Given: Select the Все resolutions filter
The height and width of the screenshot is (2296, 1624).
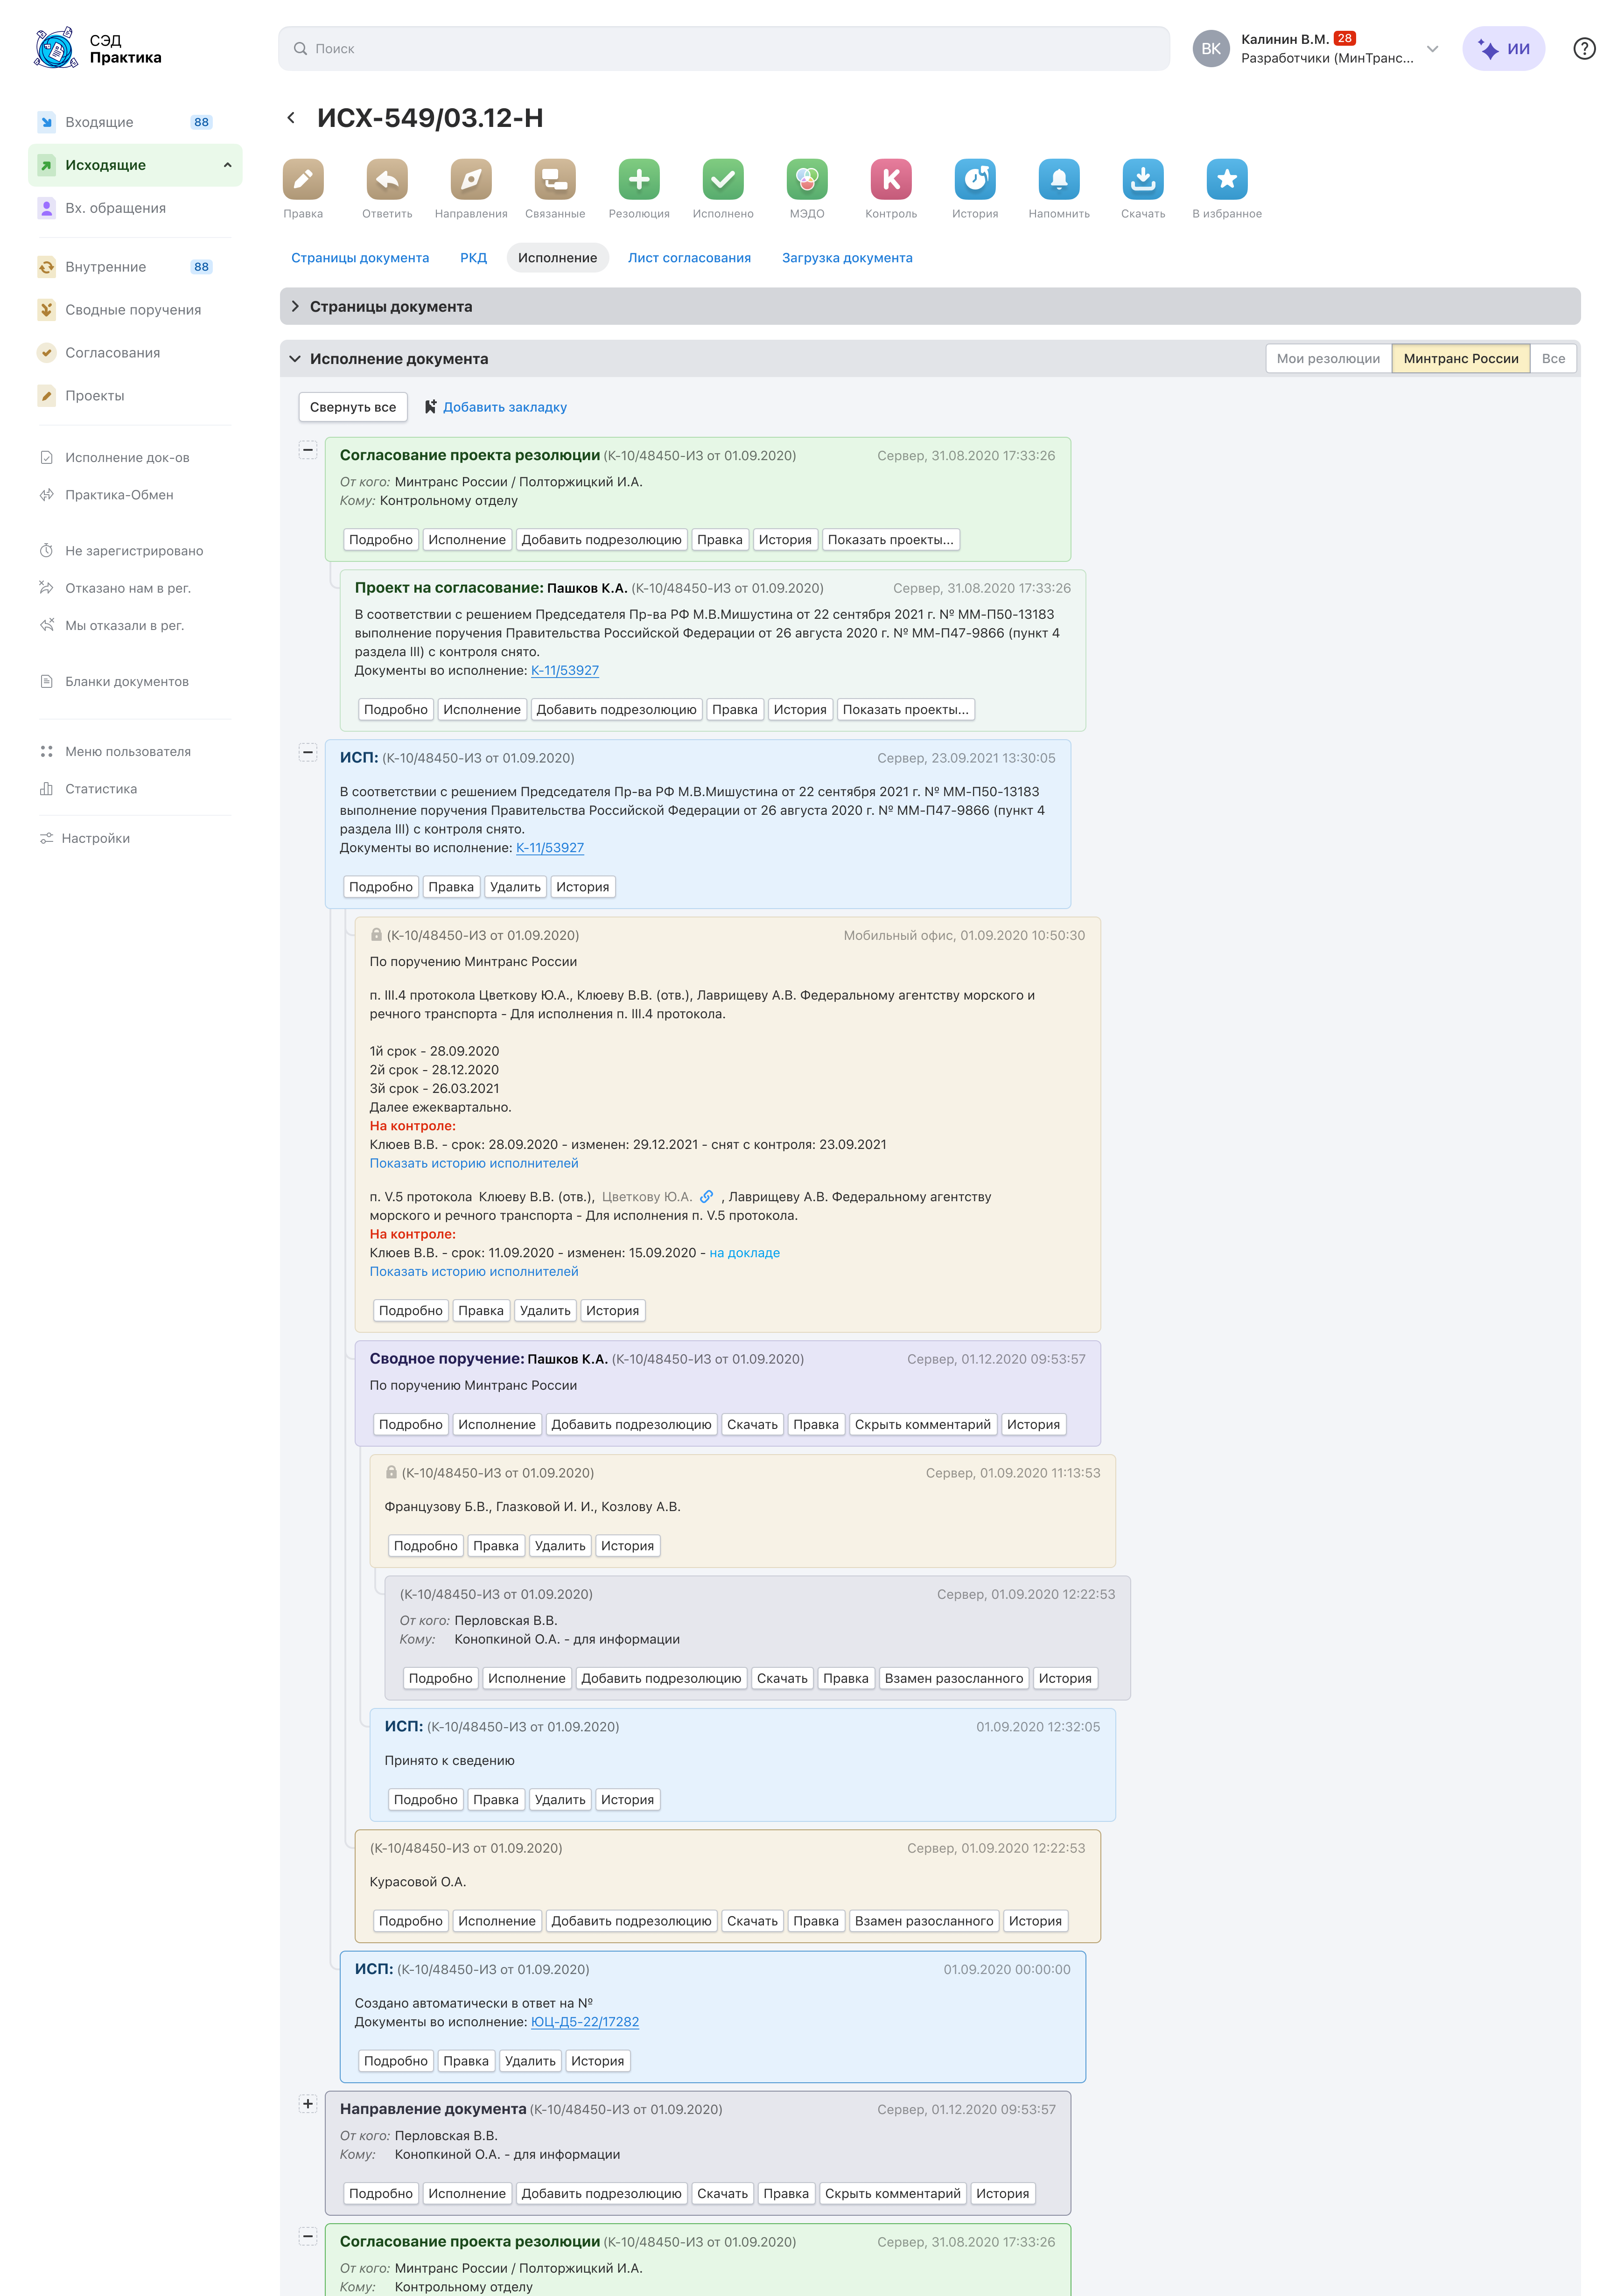Looking at the screenshot, I should pos(1553,359).
